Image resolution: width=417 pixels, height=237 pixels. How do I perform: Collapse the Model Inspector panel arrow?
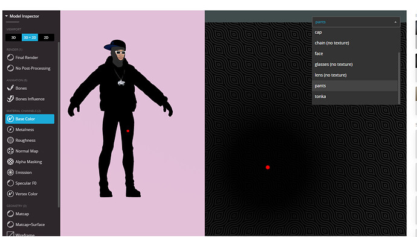(x=7, y=16)
